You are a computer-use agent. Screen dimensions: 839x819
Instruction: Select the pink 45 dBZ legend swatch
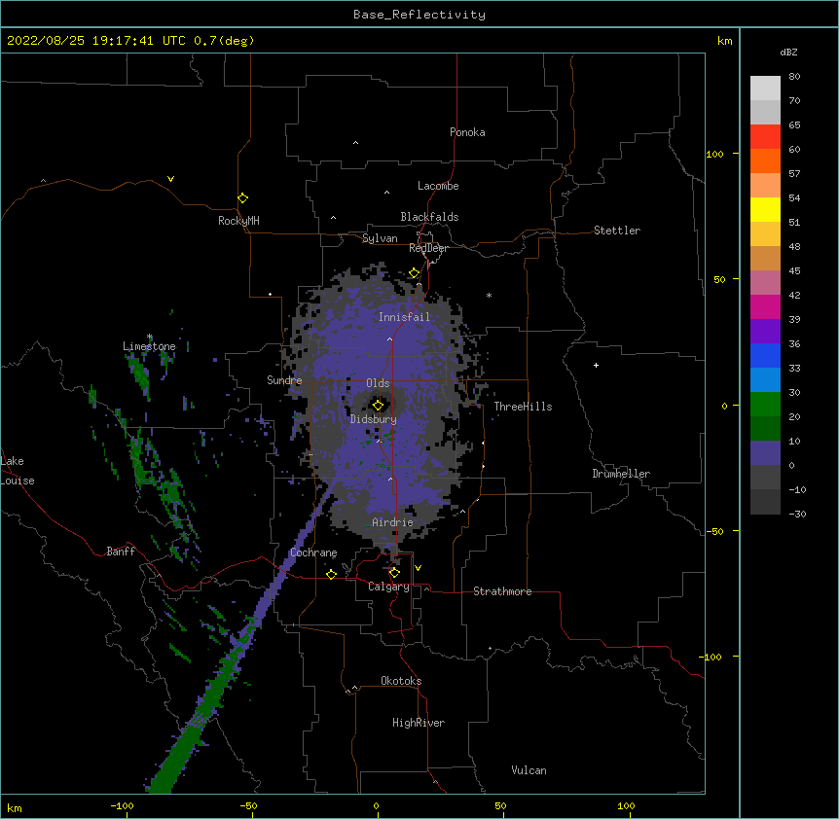(x=765, y=282)
